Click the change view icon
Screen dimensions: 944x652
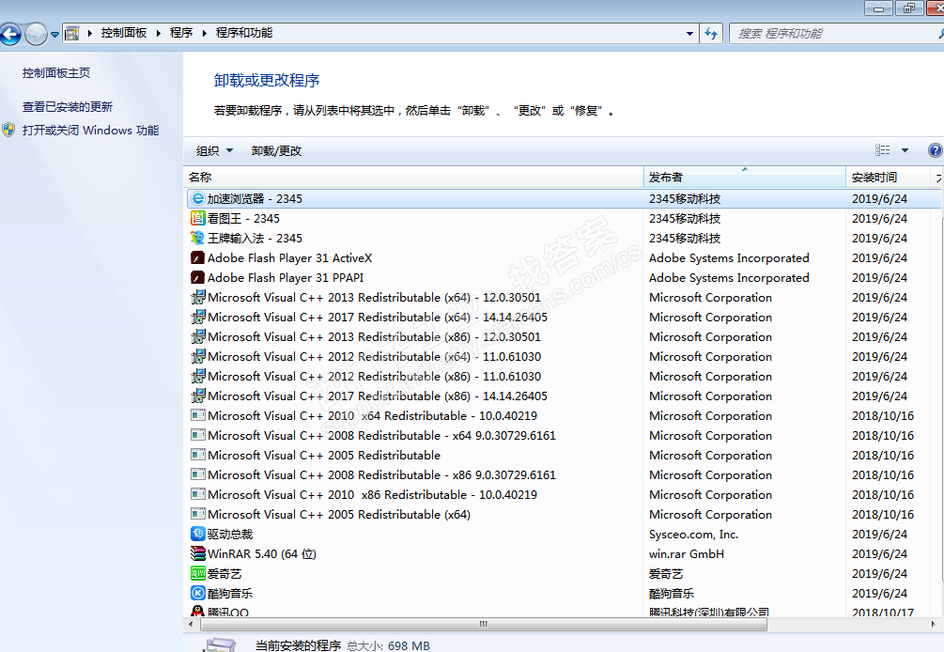coord(883,150)
